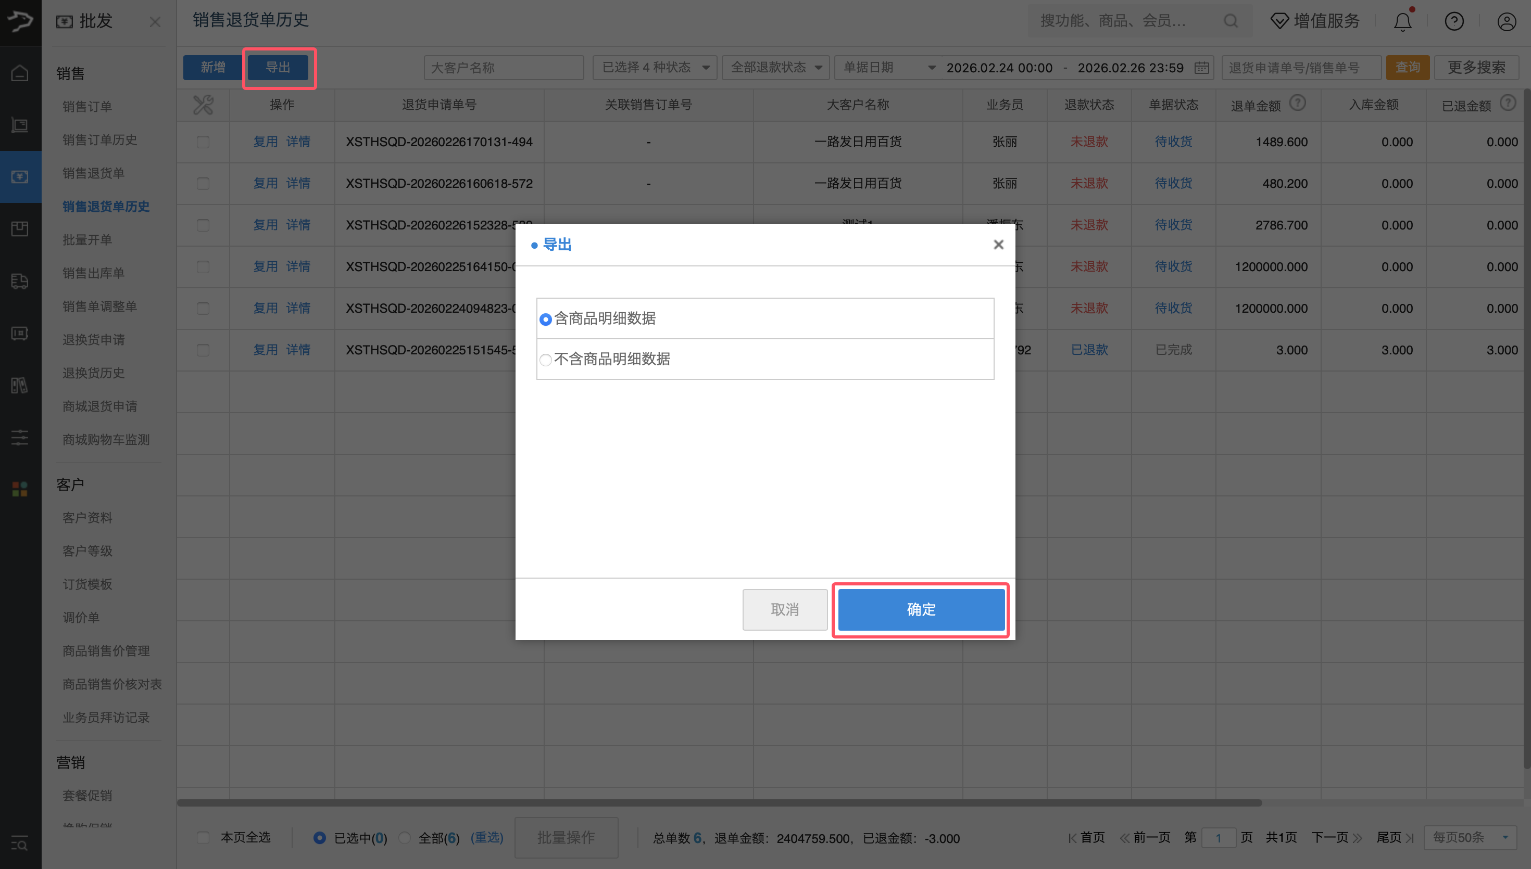Click the 确定 button in export dialog

(921, 609)
